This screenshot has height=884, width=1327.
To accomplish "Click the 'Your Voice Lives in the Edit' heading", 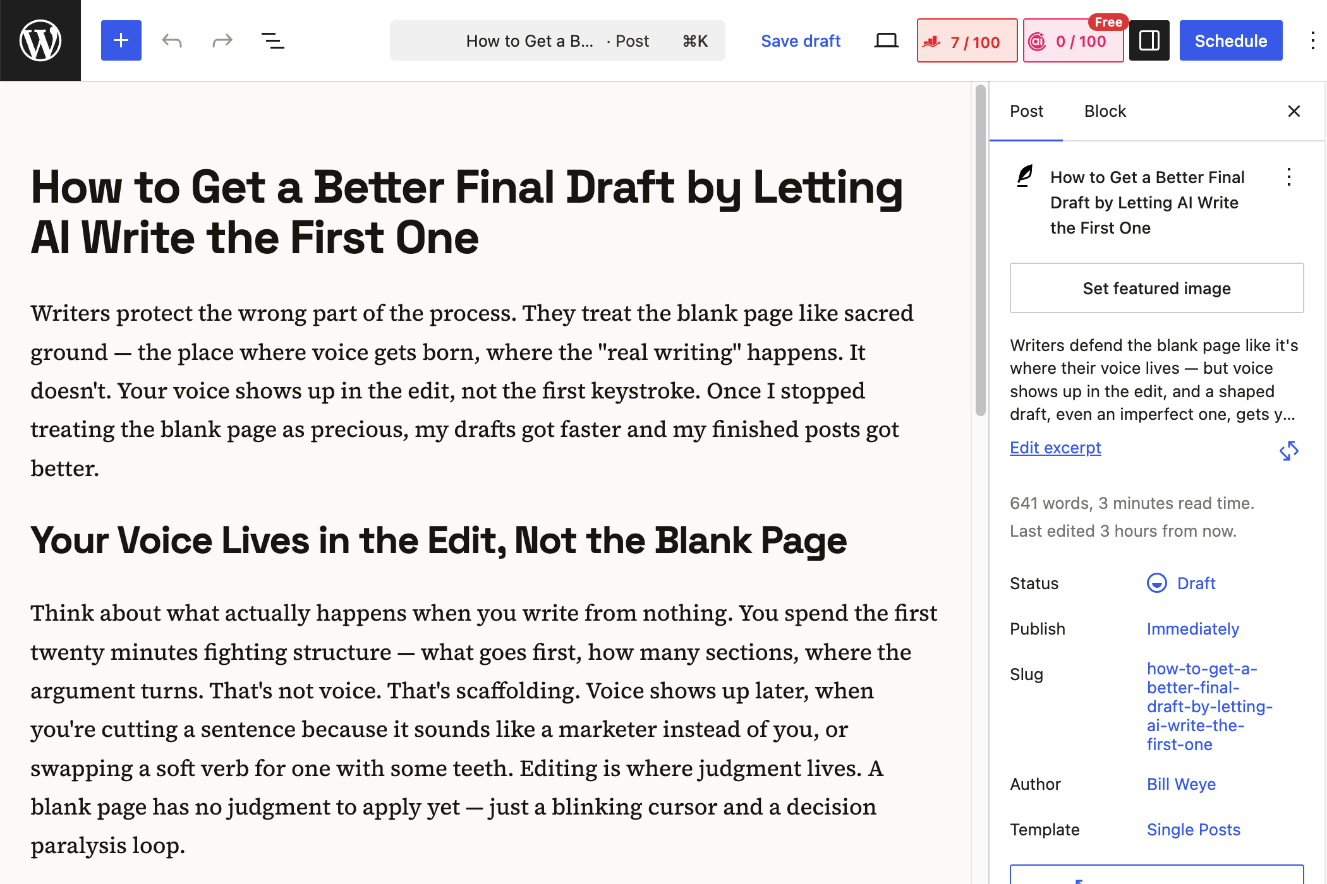I will (x=439, y=541).
